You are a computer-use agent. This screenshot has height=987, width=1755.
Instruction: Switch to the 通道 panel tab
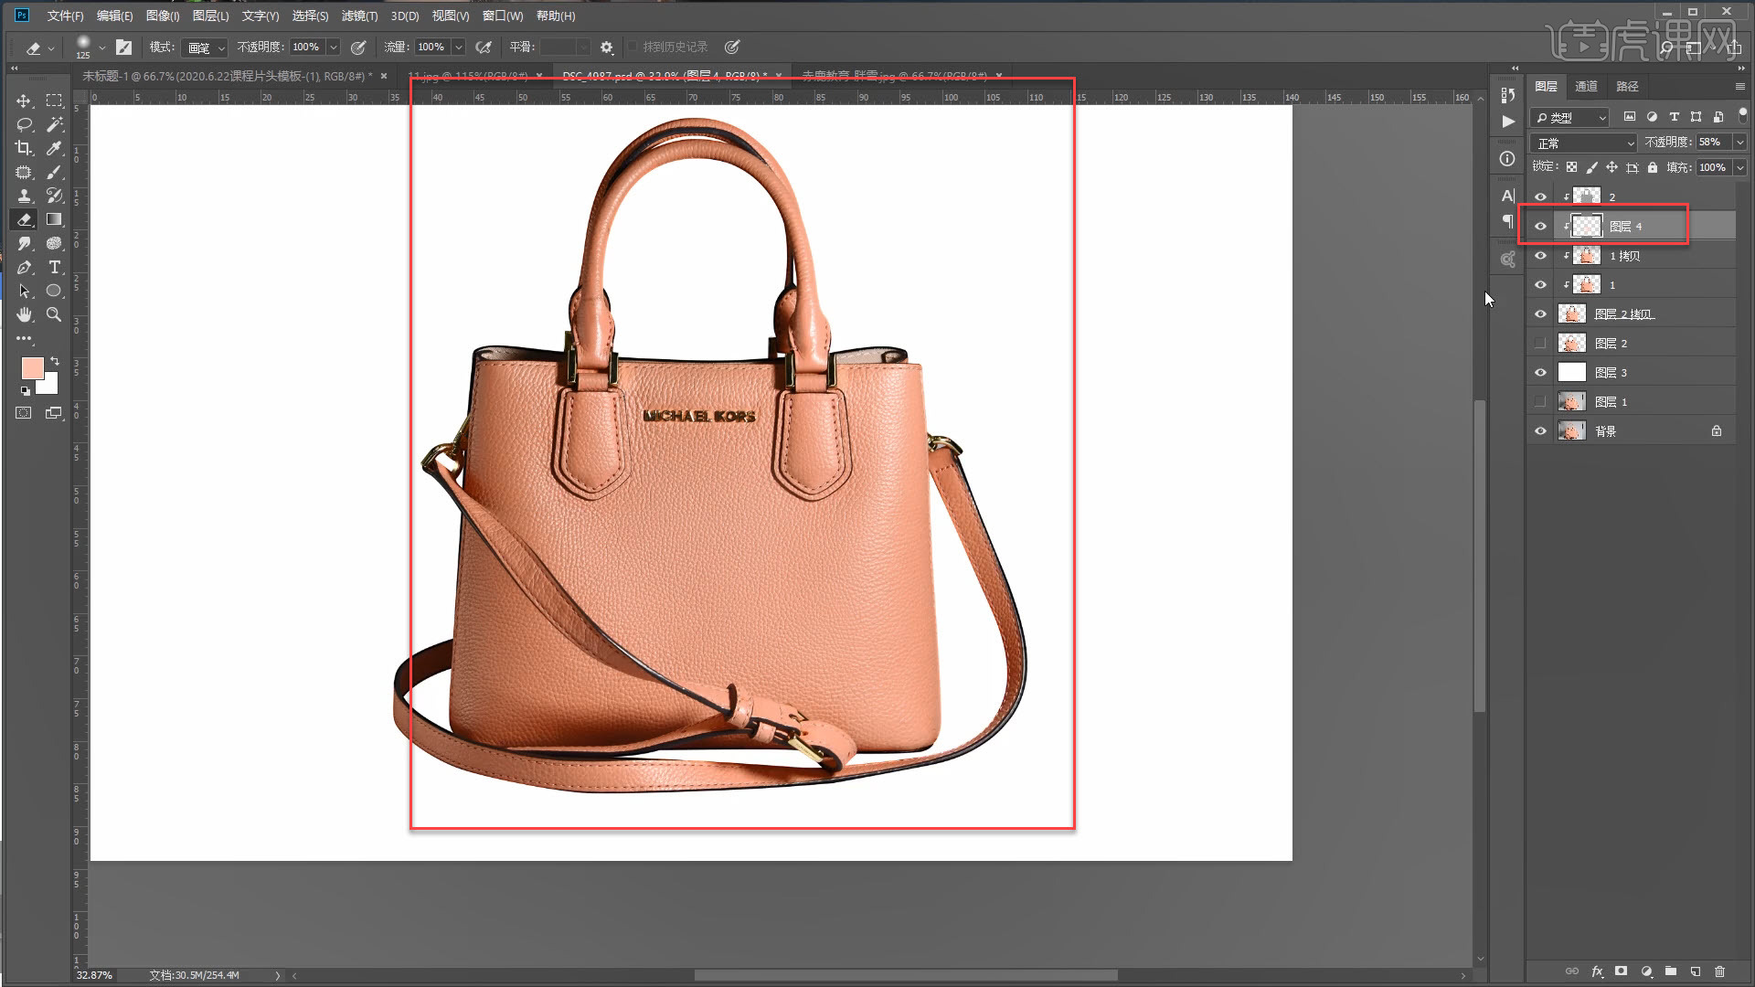(x=1586, y=86)
